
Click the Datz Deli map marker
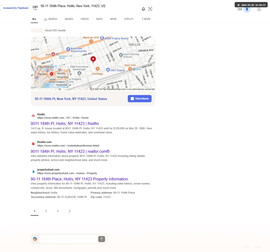(130, 69)
